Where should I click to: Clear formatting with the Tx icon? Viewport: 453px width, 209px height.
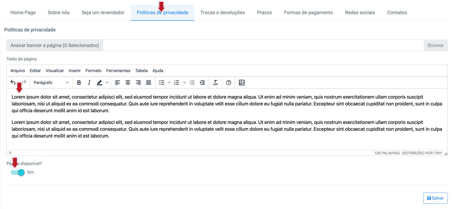215,83
